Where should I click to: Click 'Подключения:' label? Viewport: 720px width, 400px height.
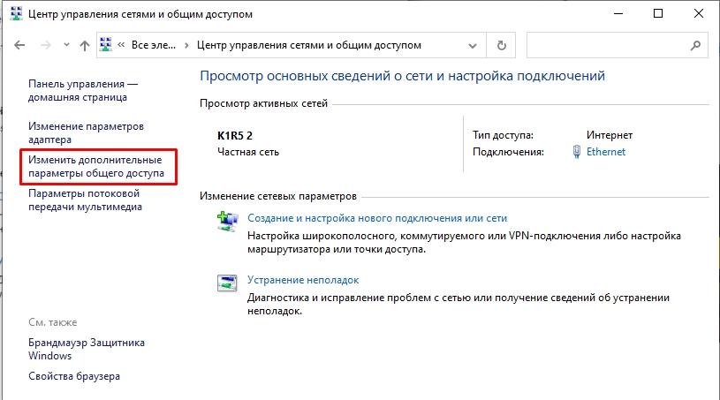508,152
